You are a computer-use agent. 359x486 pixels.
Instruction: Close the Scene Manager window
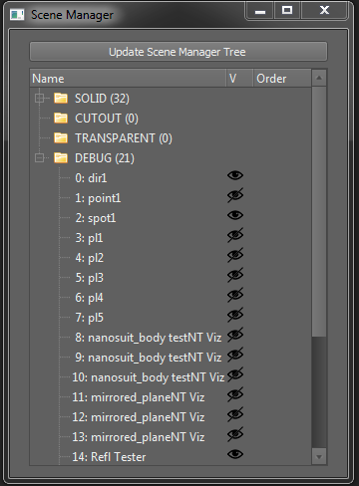(324, 11)
